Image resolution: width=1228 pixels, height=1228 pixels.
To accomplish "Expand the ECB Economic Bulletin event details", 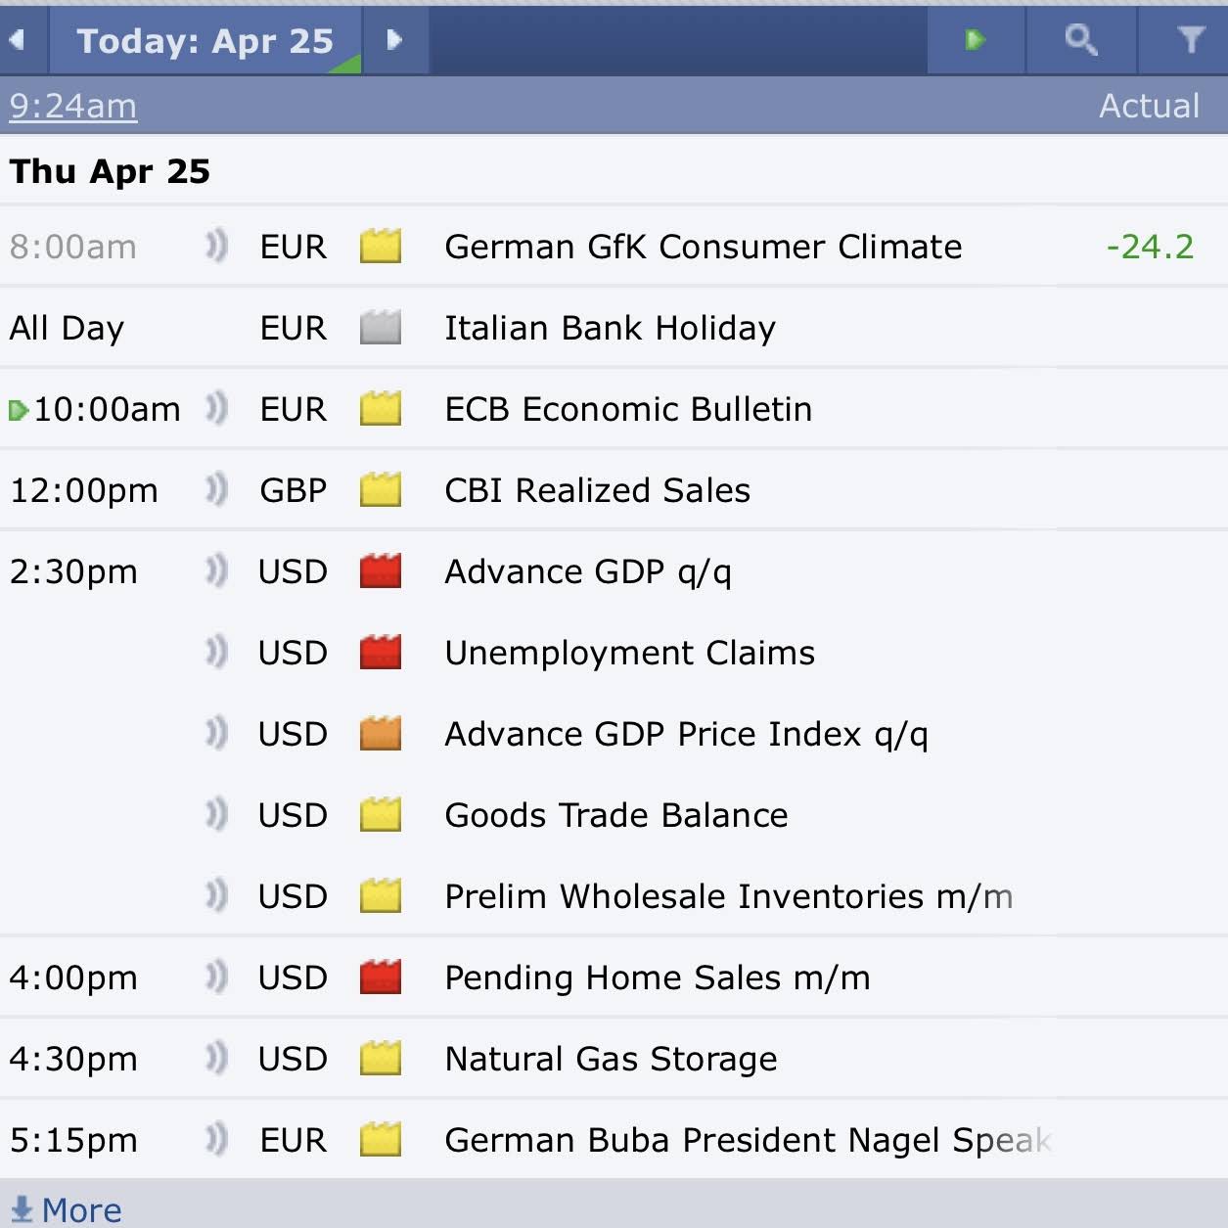I will click(x=628, y=409).
